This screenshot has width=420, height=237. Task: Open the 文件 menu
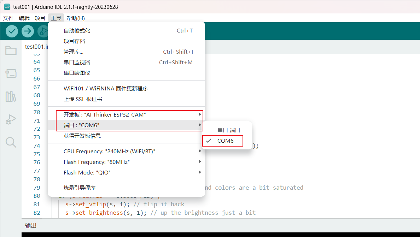[x=8, y=18]
